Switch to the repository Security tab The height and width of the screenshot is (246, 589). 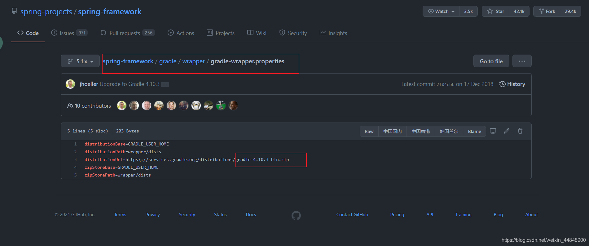(293, 33)
